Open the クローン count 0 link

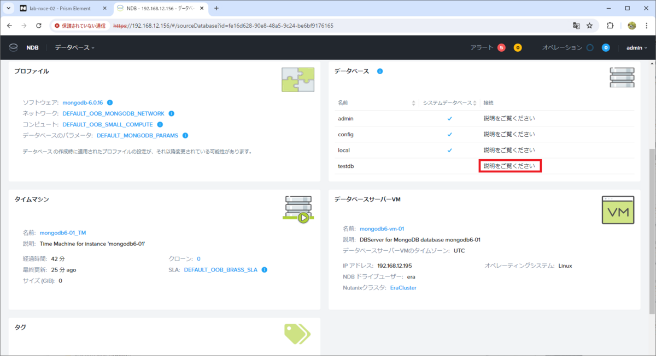[x=198, y=259]
